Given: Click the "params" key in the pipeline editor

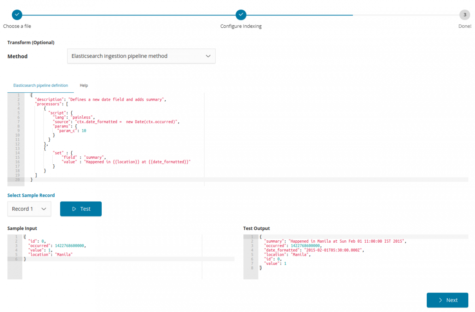Looking at the screenshot, I should (x=62, y=126).
